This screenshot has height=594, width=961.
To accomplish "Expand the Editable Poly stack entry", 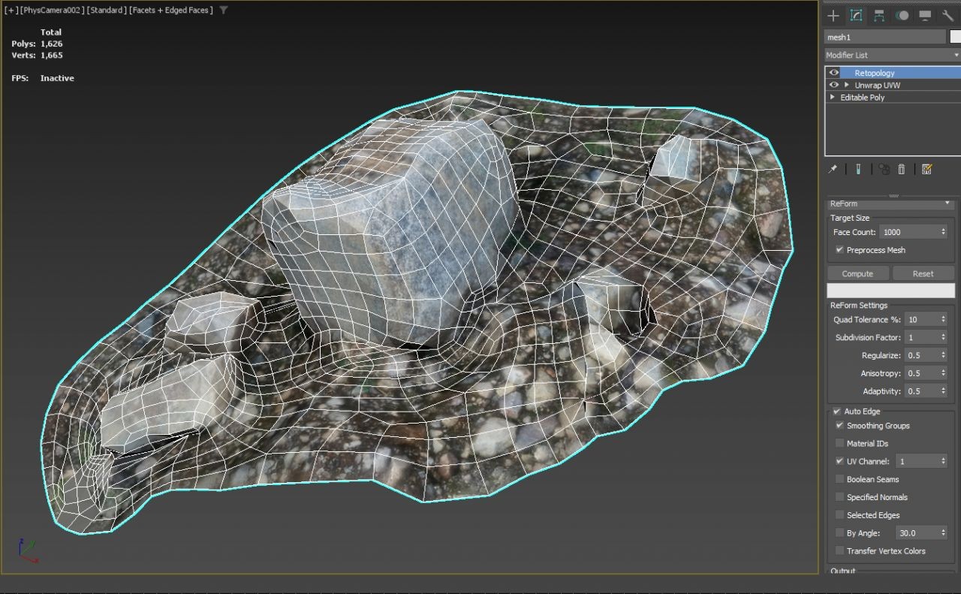I will pos(832,98).
